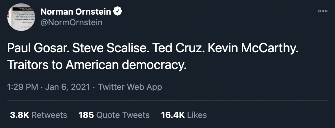Click the 1:29 PM timestamp
This screenshot has height=128, width=335.
(23, 87)
